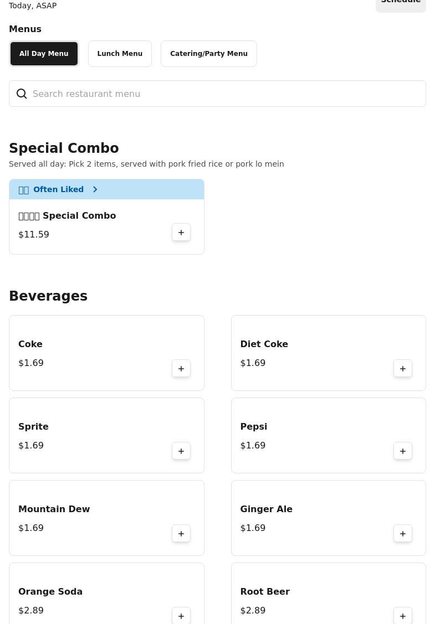Click the Schedule button

pos(401,3)
